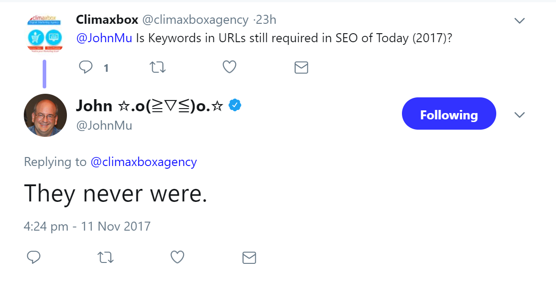Visit @climaxboxagency from the replying-to line

[144, 162]
